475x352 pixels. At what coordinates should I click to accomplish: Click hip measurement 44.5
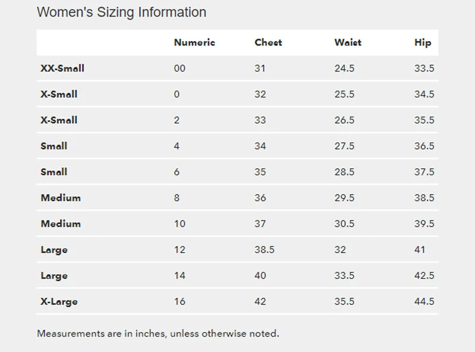point(424,301)
